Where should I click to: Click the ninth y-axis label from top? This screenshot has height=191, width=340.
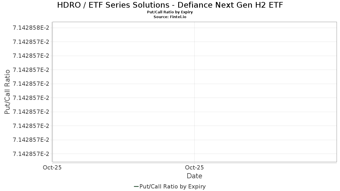[x=31, y=140]
